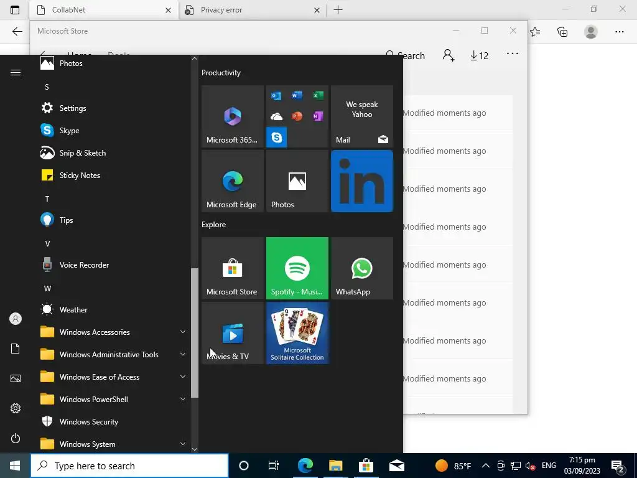This screenshot has height=478, width=637.
Task: Click the Power button in Start
Action: coord(16,438)
